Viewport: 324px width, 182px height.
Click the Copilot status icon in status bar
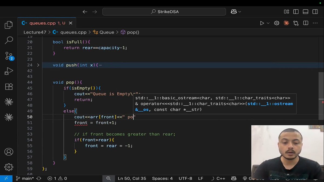click(234, 178)
